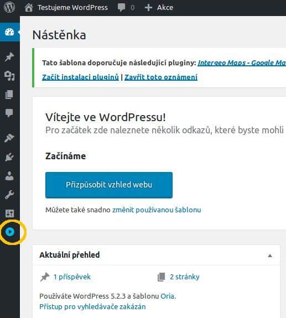286x318 pixels.
Task: Open Users via the person icon
Action: click(x=9, y=176)
